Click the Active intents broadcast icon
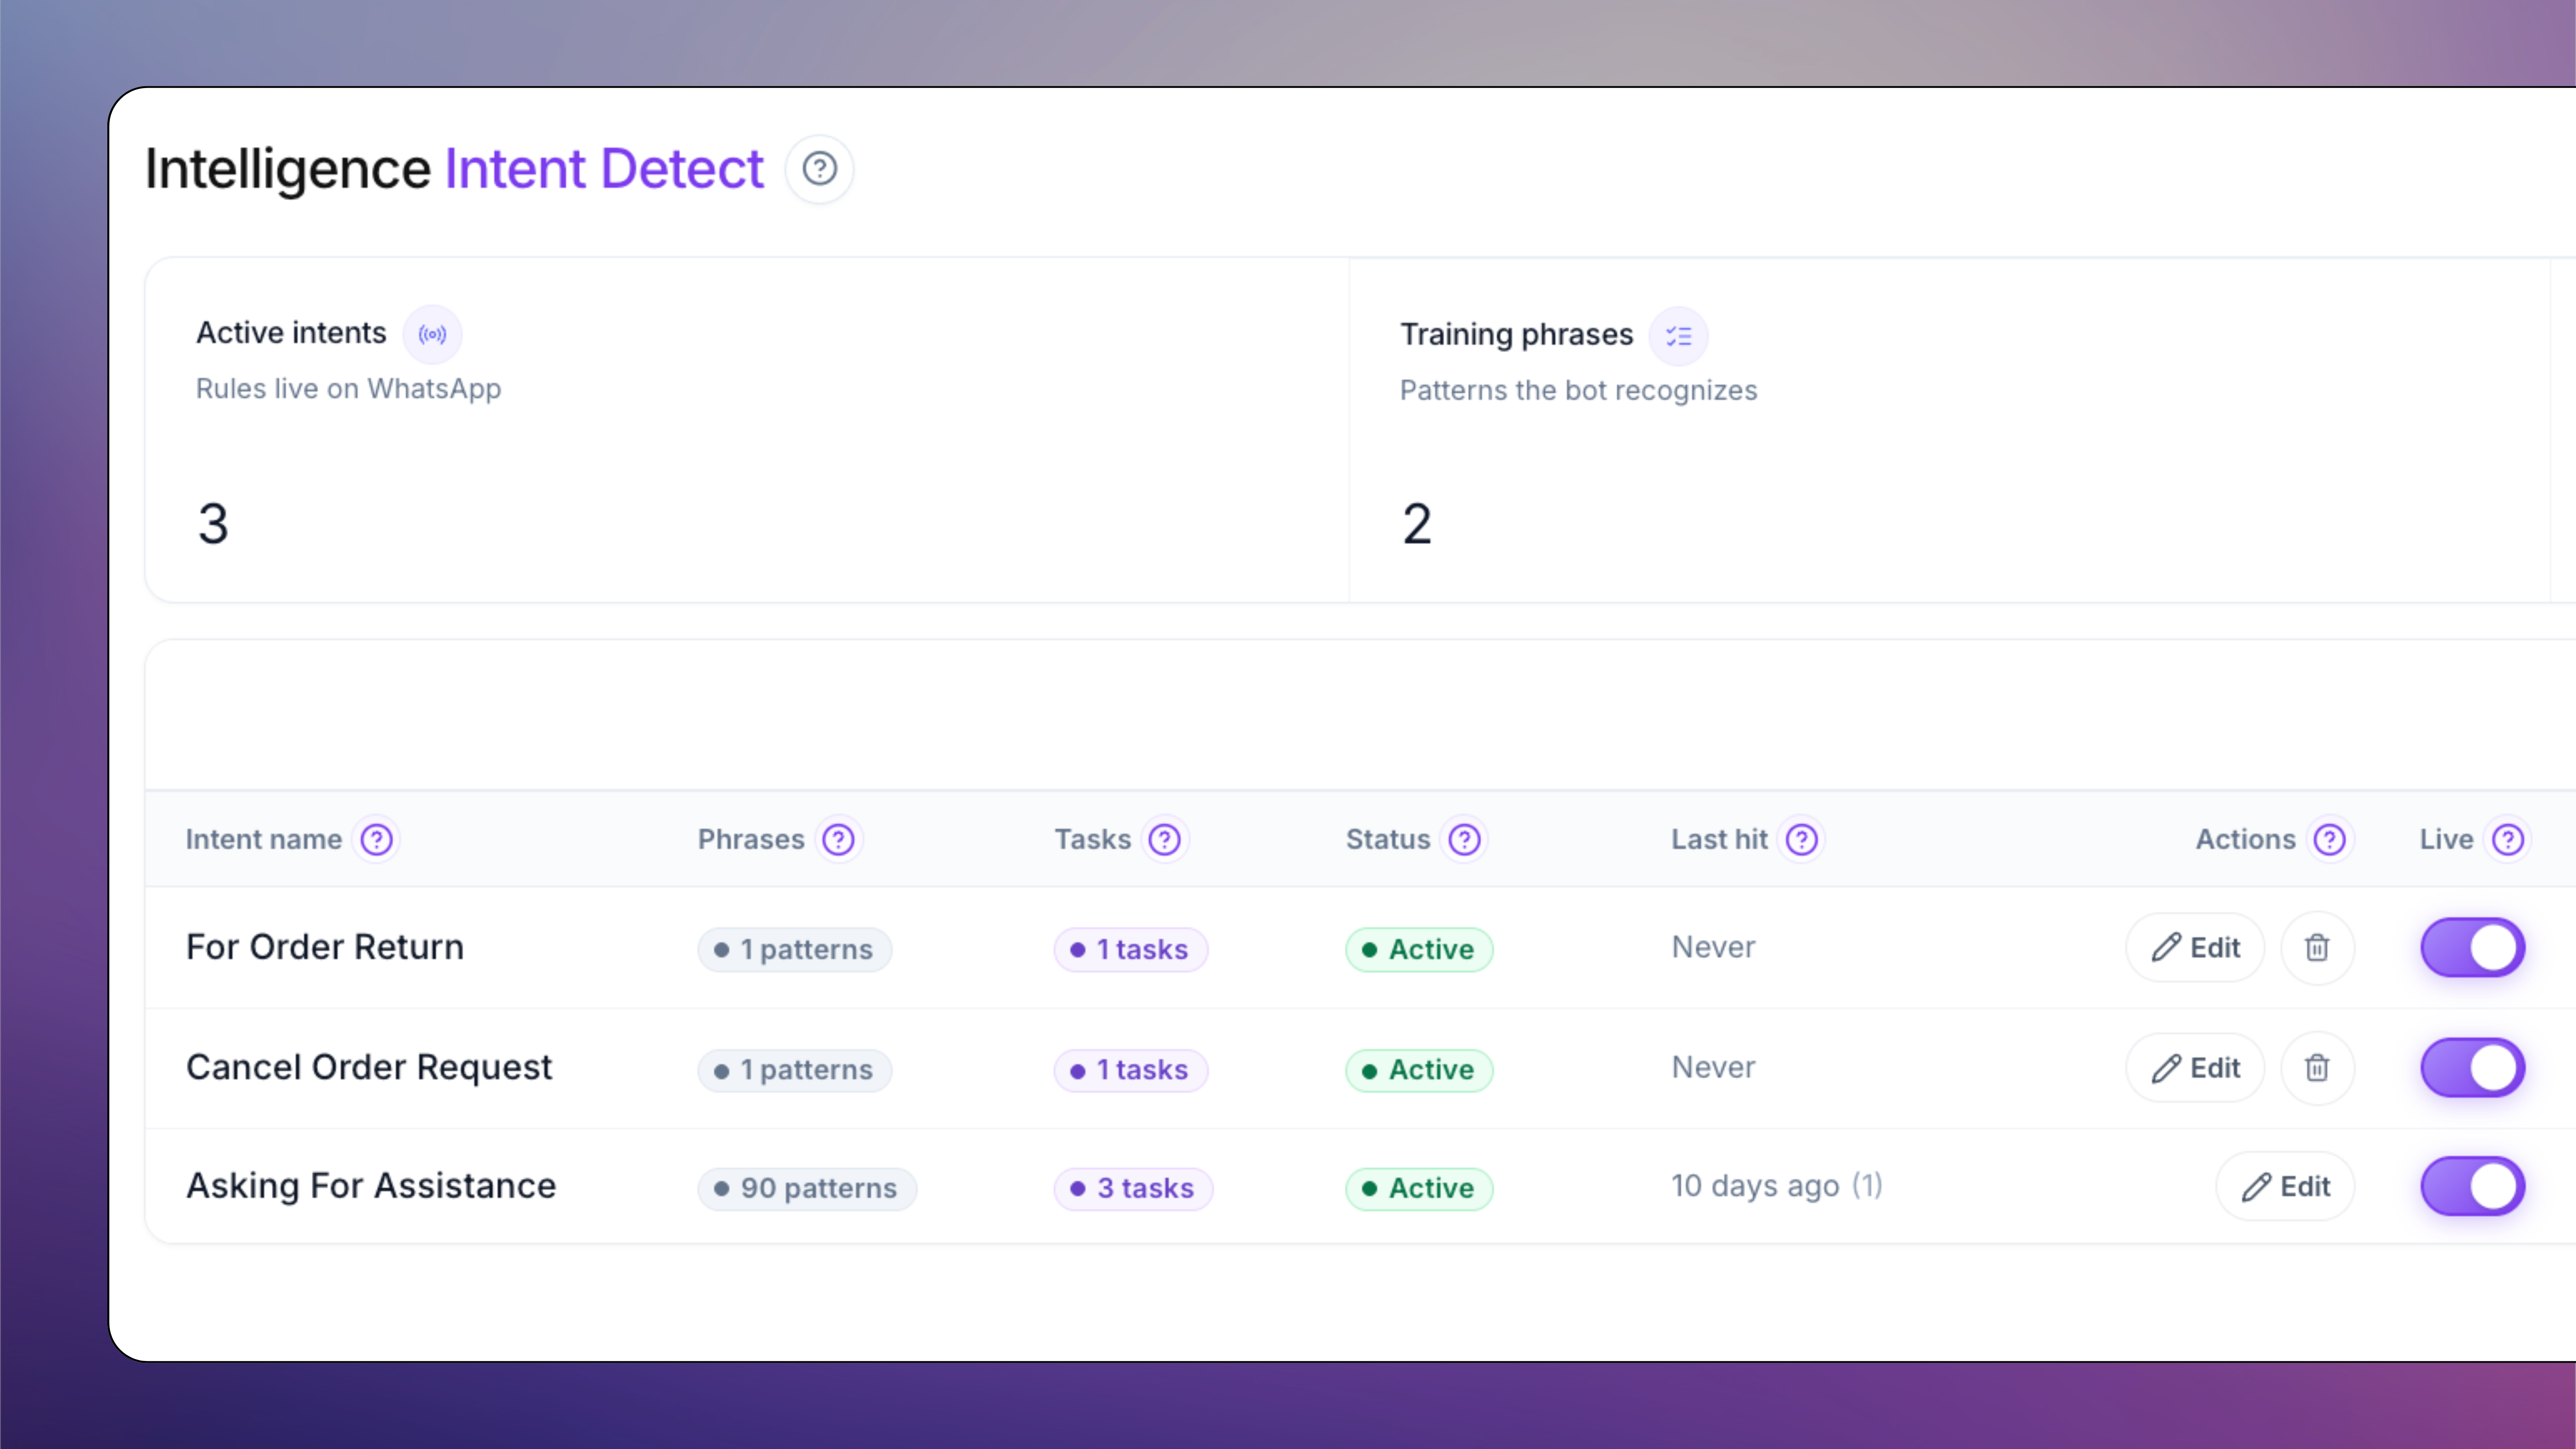Screen dimensions: 2576x1449 pyautogui.click(x=432, y=334)
